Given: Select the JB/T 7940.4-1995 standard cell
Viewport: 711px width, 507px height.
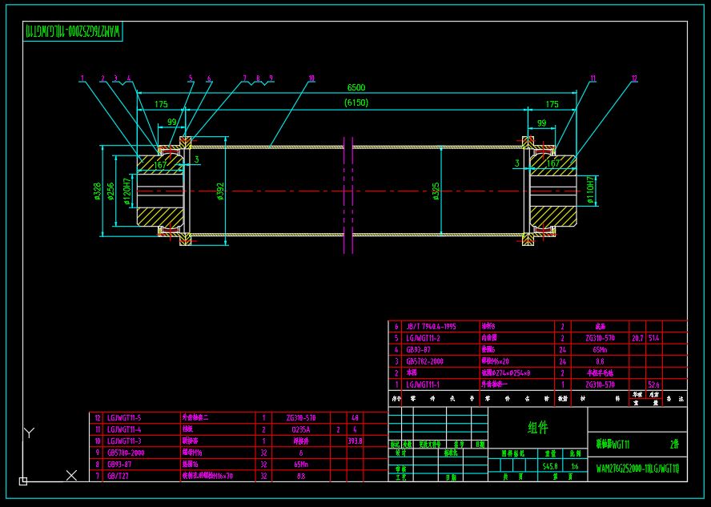Looking at the screenshot, I should coord(432,327).
